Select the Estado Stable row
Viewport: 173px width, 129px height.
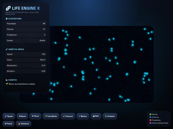pos(26,40)
